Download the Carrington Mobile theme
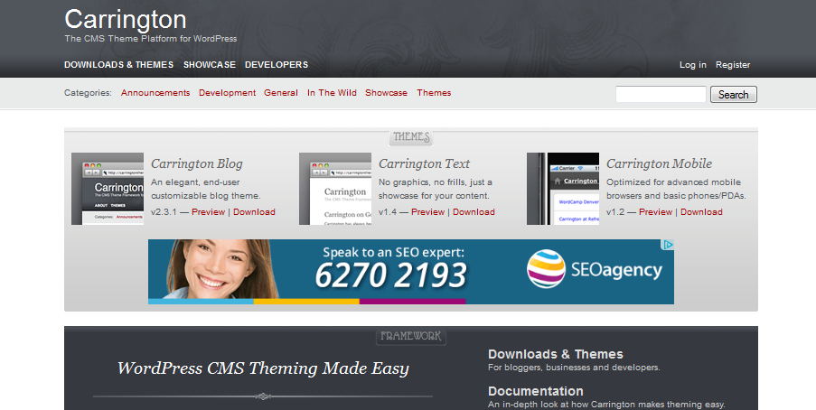The image size is (816, 410). (x=701, y=211)
